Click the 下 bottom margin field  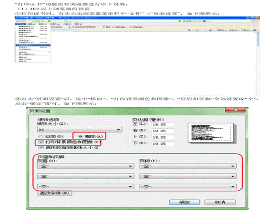pos(163,144)
